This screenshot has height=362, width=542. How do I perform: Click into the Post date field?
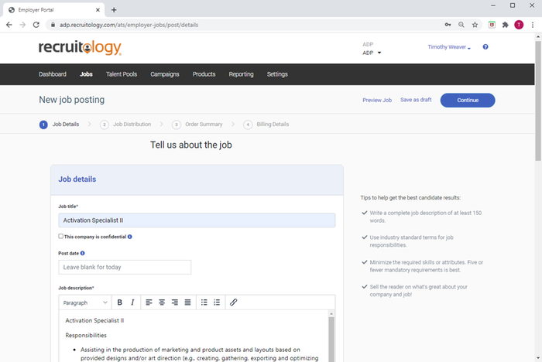125,267
